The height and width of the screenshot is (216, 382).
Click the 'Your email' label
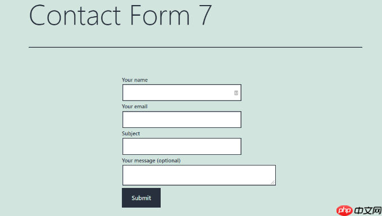(134, 107)
